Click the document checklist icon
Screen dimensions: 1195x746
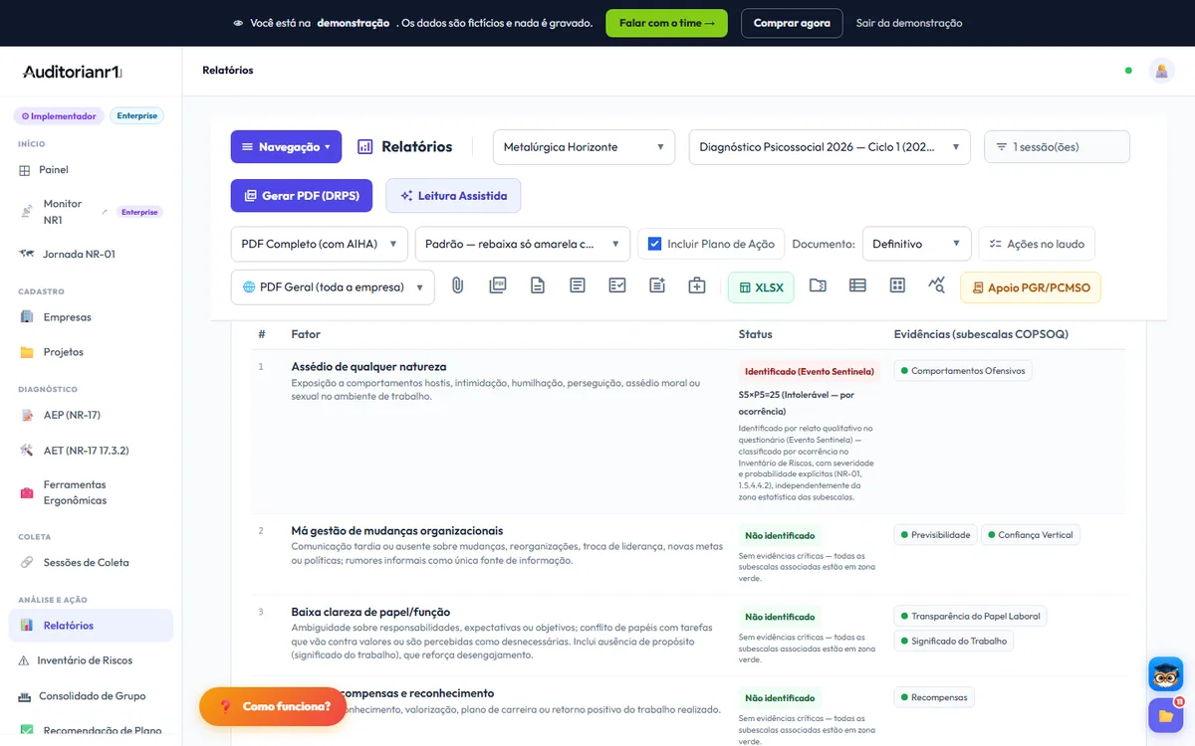(617, 286)
